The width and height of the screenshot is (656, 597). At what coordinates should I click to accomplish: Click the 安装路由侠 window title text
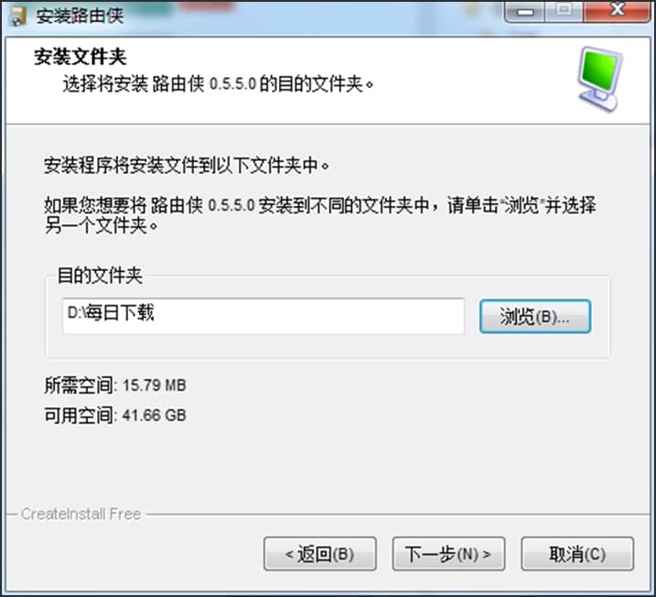coord(80,16)
